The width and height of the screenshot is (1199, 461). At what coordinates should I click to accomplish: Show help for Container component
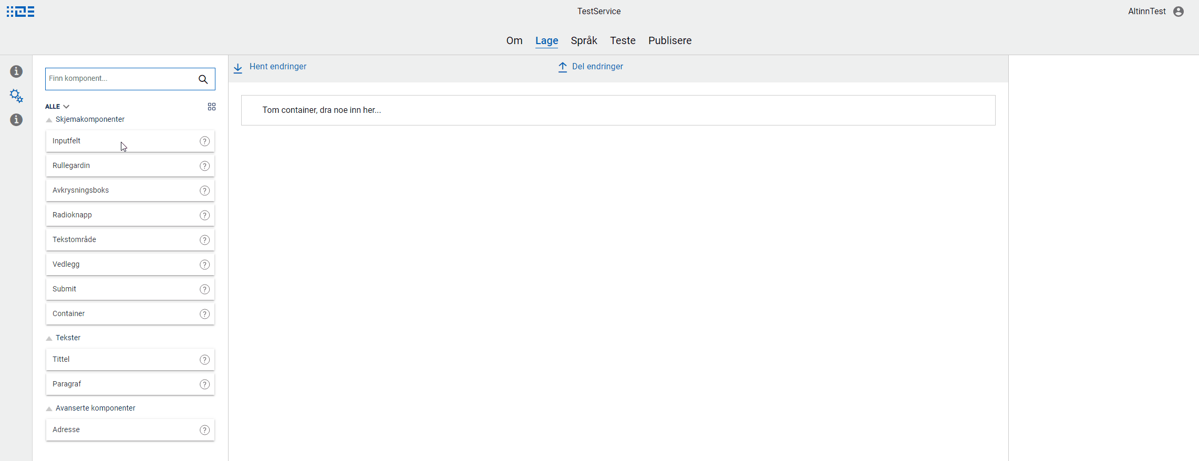point(205,314)
